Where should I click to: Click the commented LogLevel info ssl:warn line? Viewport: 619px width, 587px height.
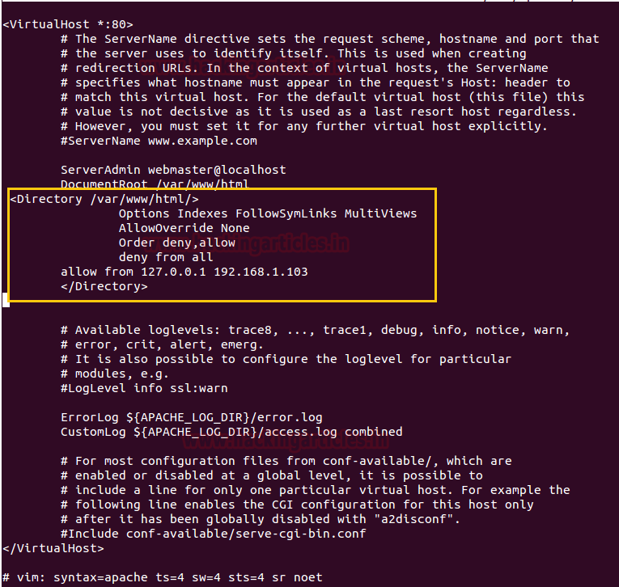point(144,388)
